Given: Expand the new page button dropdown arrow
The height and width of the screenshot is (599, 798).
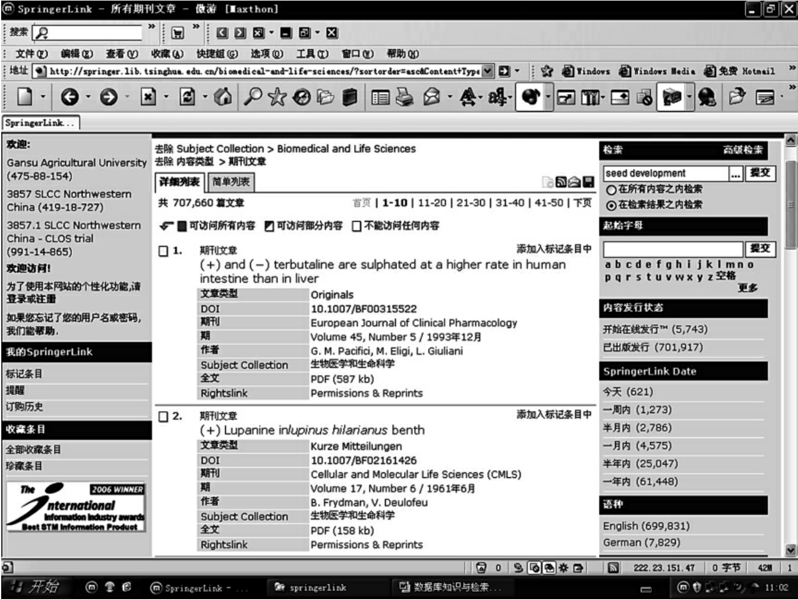Looking at the screenshot, I should click(42, 98).
